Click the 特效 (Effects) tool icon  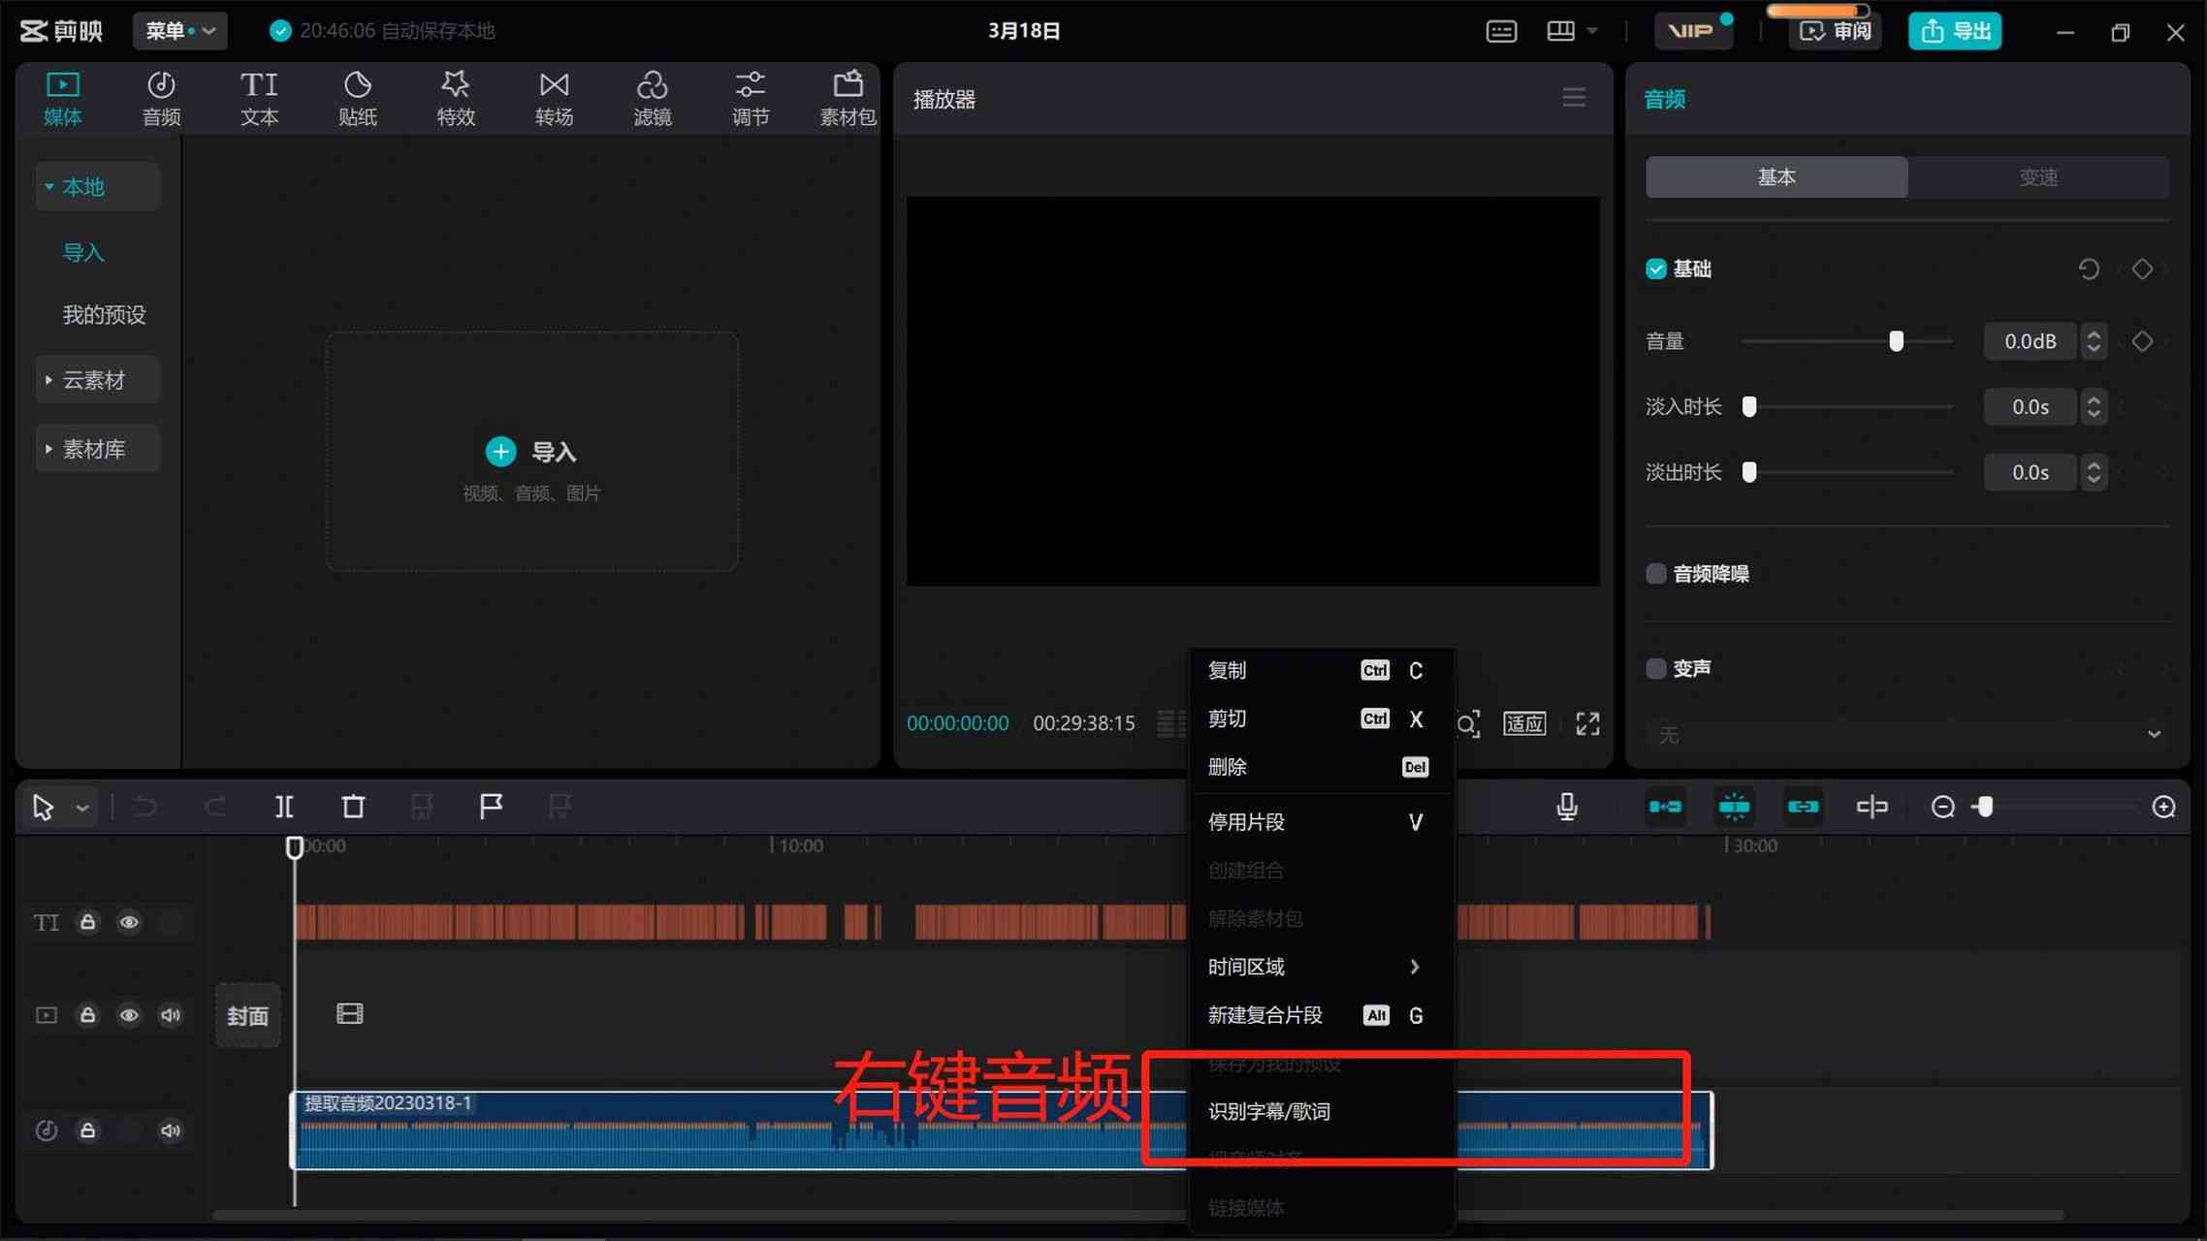pos(455,97)
